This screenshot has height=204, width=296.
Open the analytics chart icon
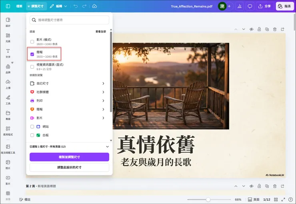[240, 6]
